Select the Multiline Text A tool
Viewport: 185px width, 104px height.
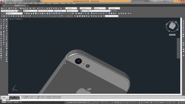click(1, 58)
